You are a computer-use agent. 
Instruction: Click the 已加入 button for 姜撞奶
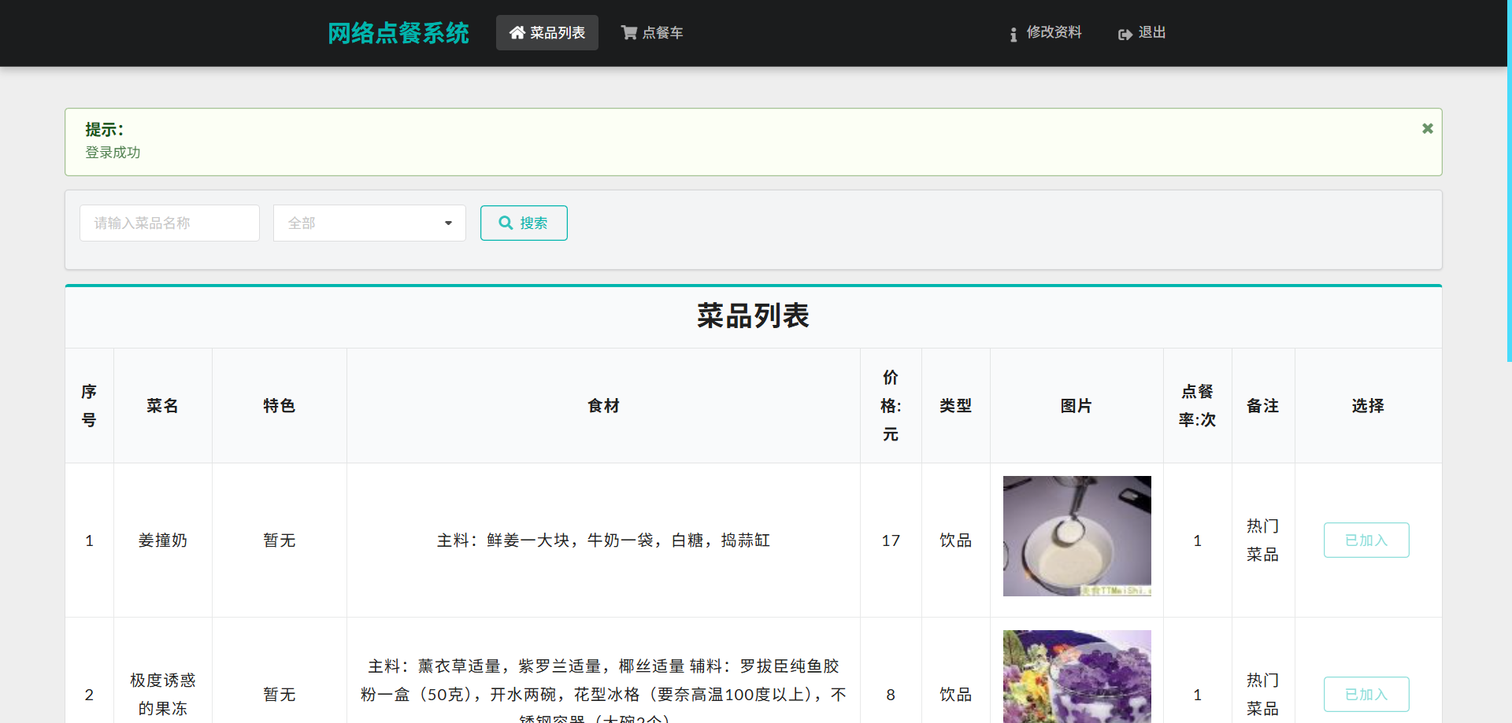pyautogui.click(x=1366, y=540)
